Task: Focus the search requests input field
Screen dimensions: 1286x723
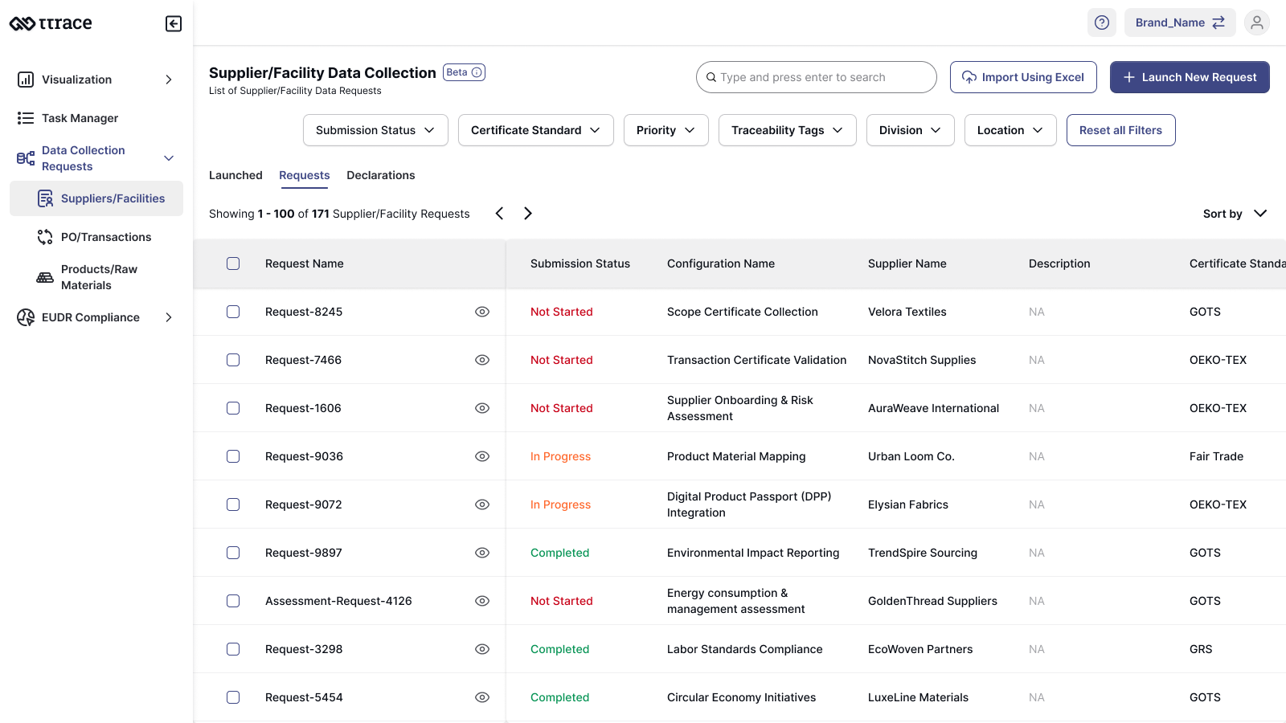Action: pyautogui.click(x=817, y=77)
